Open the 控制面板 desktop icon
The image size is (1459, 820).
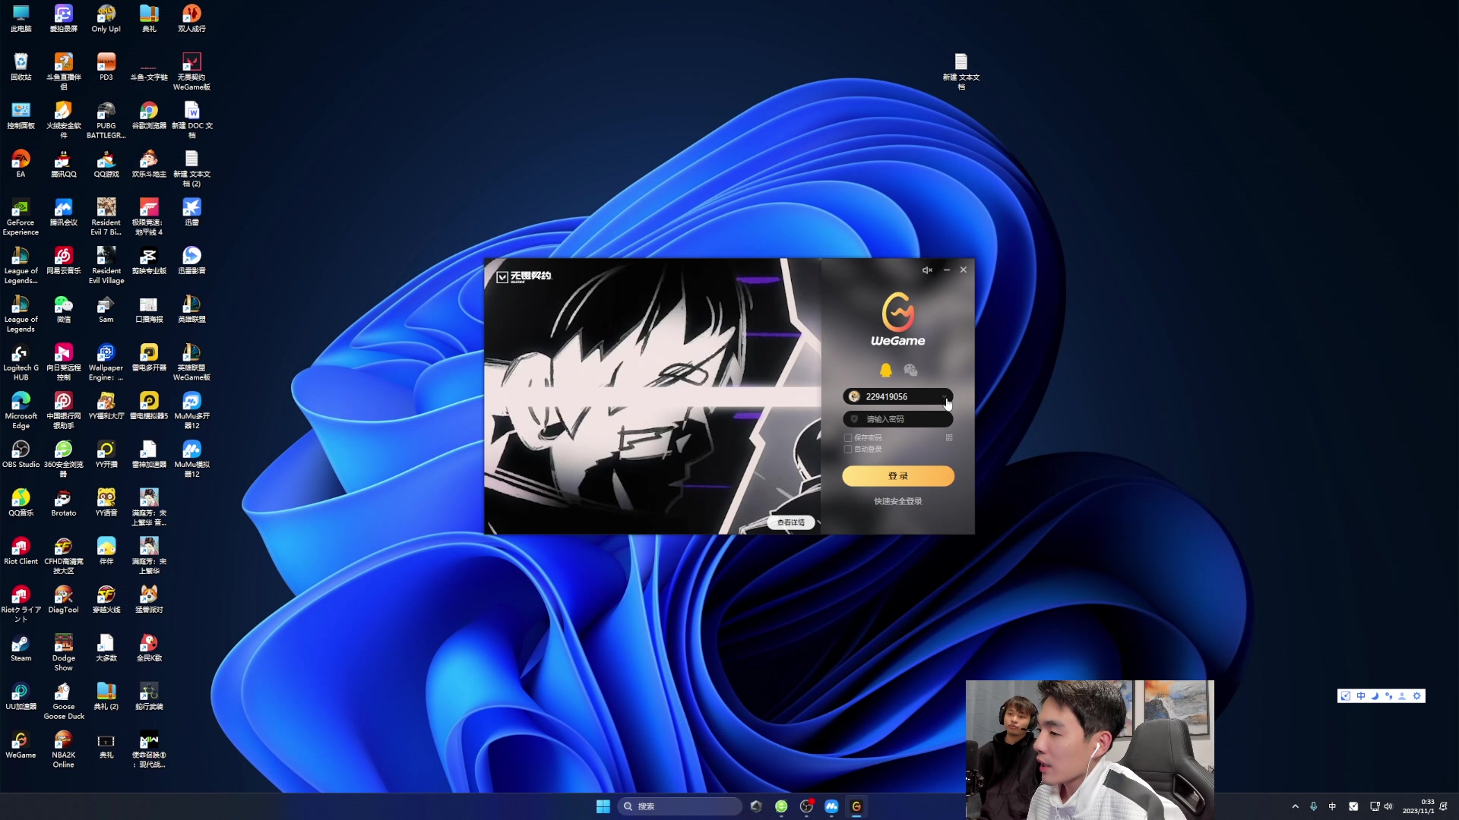(x=21, y=115)
